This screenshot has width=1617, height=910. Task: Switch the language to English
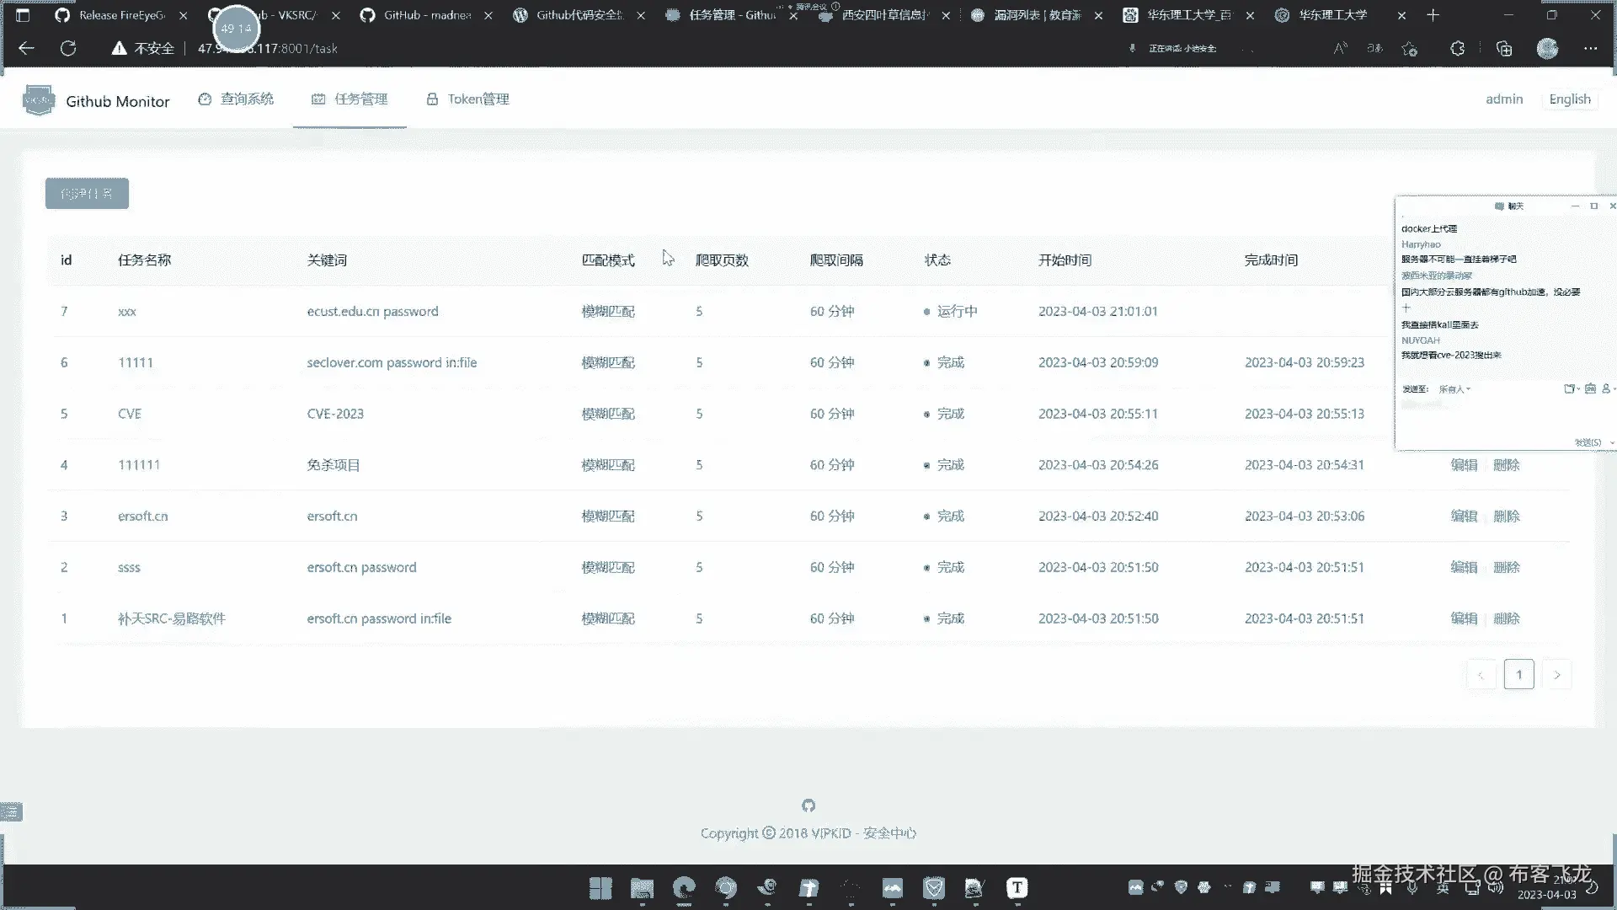pyautogui.click(x=1570, y=99)
